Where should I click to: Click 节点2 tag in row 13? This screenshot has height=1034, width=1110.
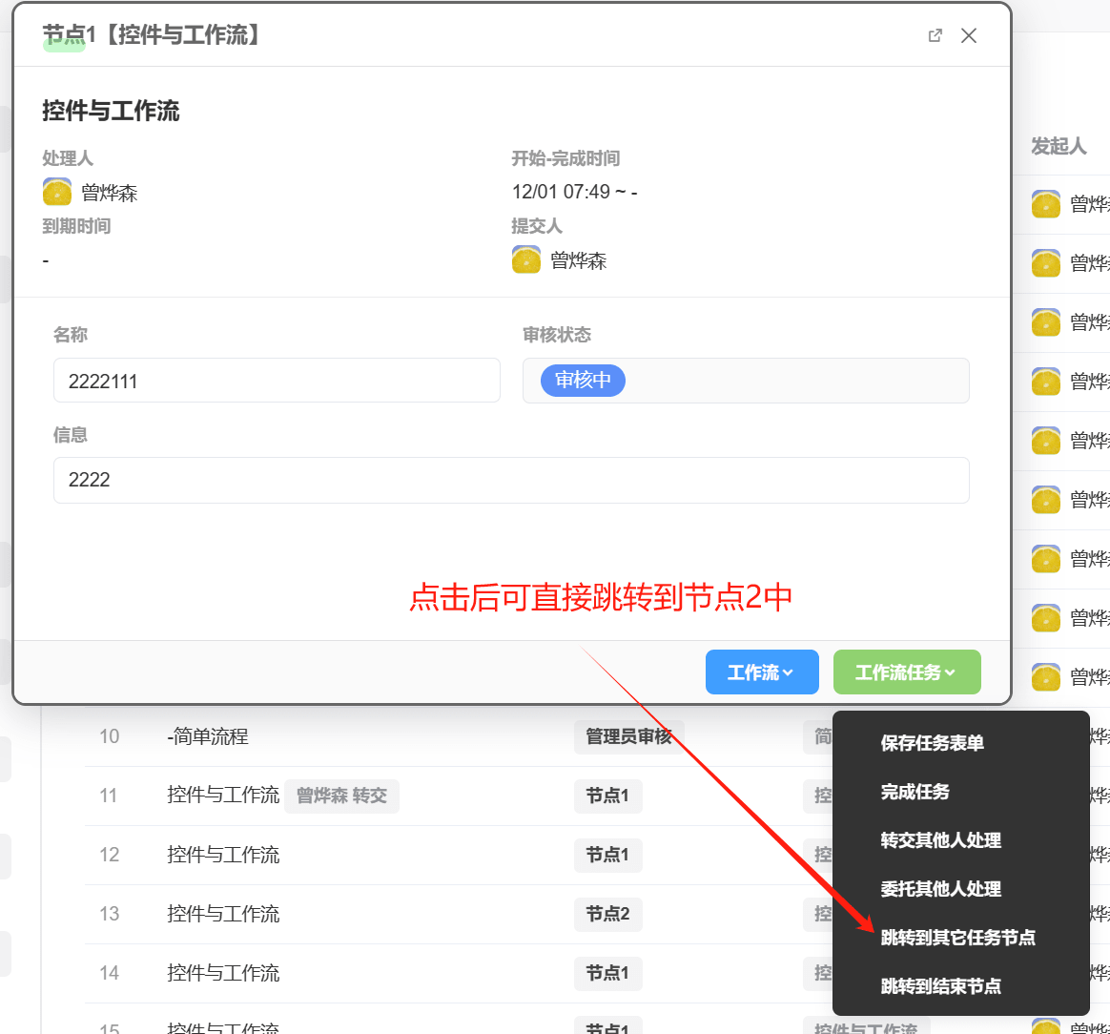[x=607, y=914]
